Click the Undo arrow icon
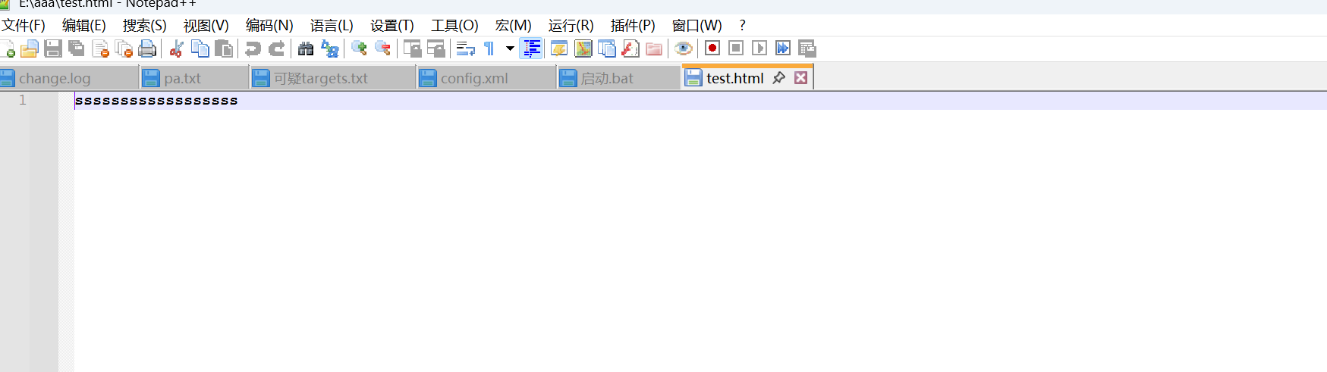Viewport: 1327px width, 372px height. point(253,49)
